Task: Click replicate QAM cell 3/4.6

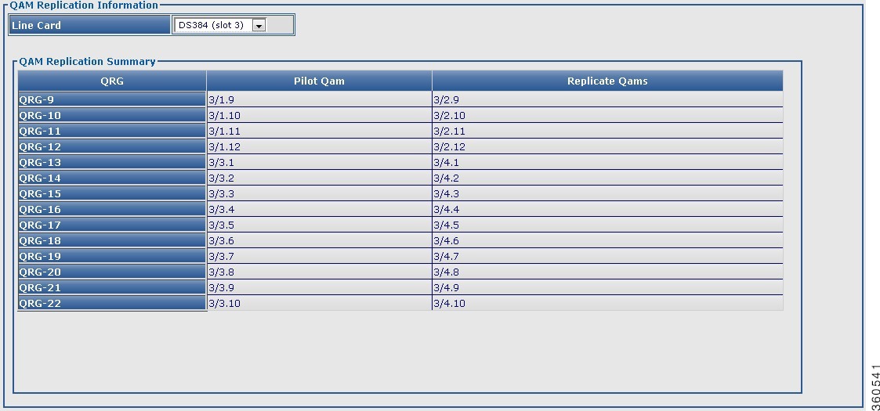Action: [607, 241]
